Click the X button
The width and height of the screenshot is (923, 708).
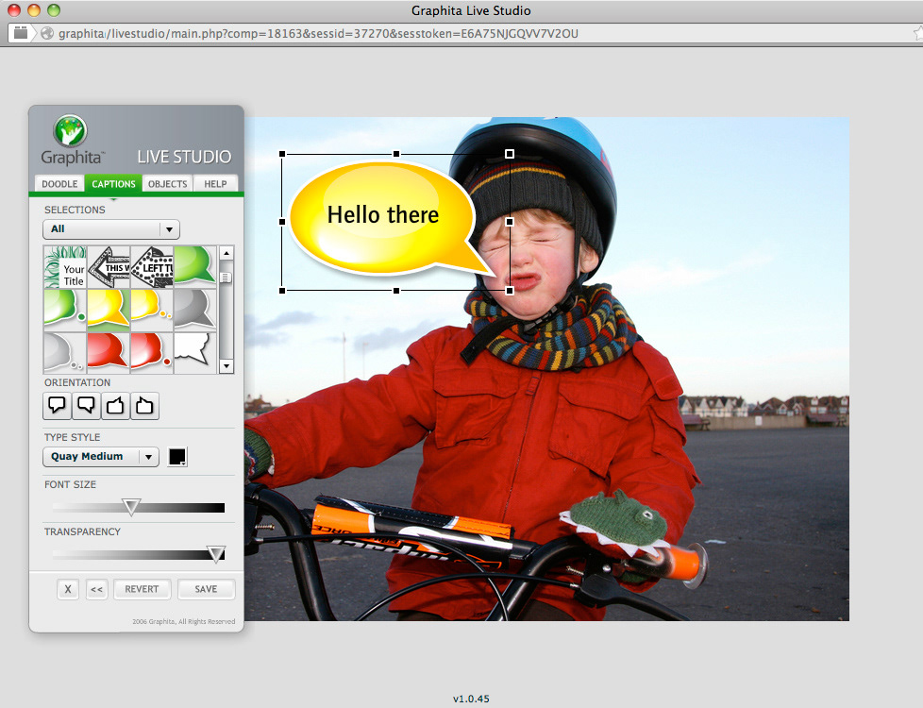(68, 589)
